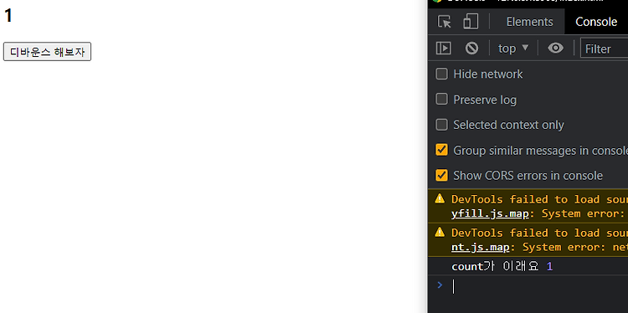This screenshot has width=628, height=313.
Task: Open the nt.js.map link
Action: (481, 247)
